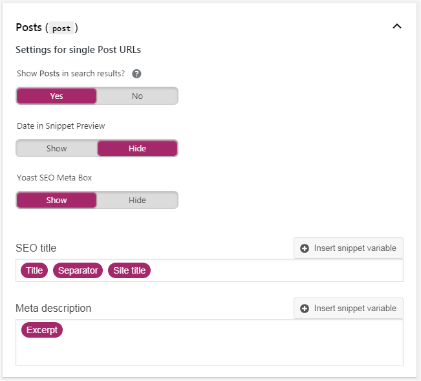Focus the SEO title input field
421x381 pixels.
[210, 270]
